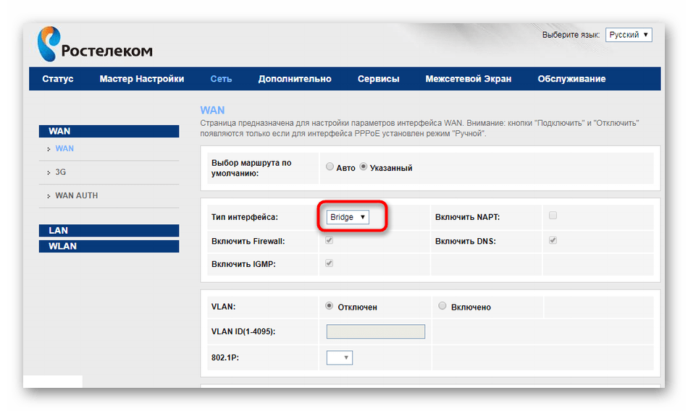Image resolution: width=688 pixels, height=411 pixels.
Task: Open the WAN sub-item link in sidebar
Action: pyautogui.click(x=64, y=148)
